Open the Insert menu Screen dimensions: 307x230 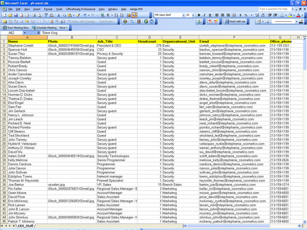[x=37, y=9]
